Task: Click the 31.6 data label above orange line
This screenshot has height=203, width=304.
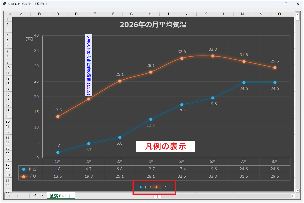Action: click(x=244, y=55)
